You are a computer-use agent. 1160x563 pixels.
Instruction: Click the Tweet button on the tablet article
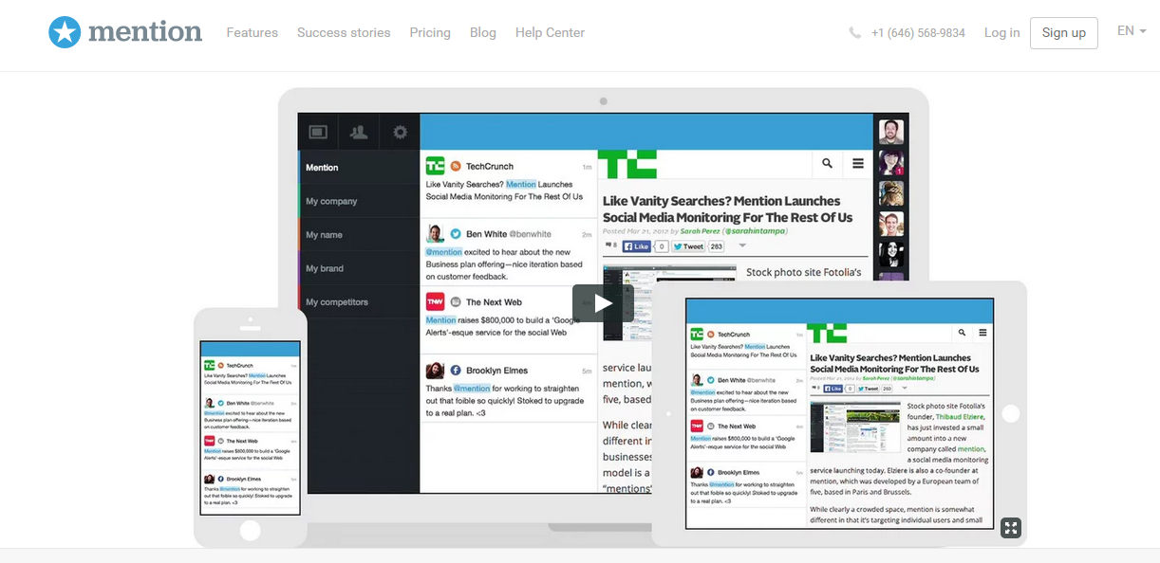point(868,388)
